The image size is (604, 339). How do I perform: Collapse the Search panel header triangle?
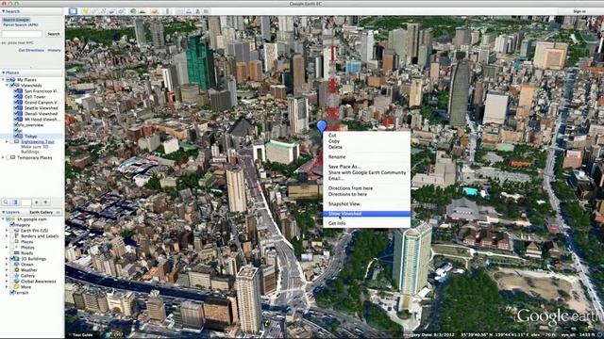(x=4, y=11)
